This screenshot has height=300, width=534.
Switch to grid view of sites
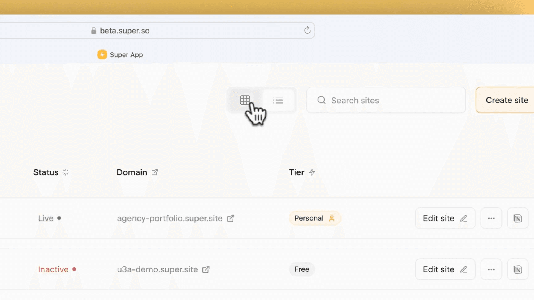[x=245, y=100]
